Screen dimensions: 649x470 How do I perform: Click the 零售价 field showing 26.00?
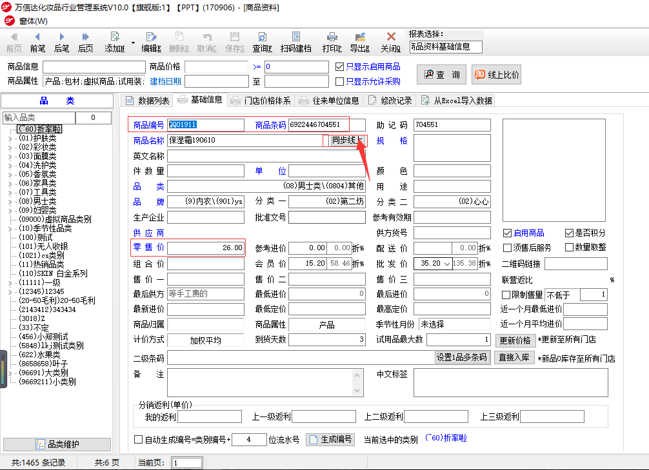pyautogui.click(x=206, y=248)
